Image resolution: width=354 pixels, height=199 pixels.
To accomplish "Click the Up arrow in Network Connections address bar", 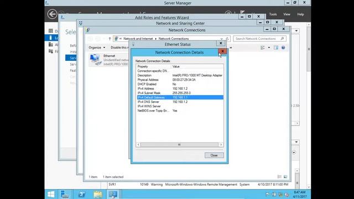I will pyautogui.click(x=110, y=39).
